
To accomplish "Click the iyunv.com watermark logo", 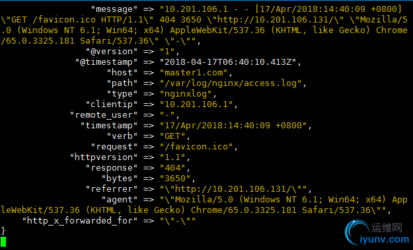I will coord(377,232).
